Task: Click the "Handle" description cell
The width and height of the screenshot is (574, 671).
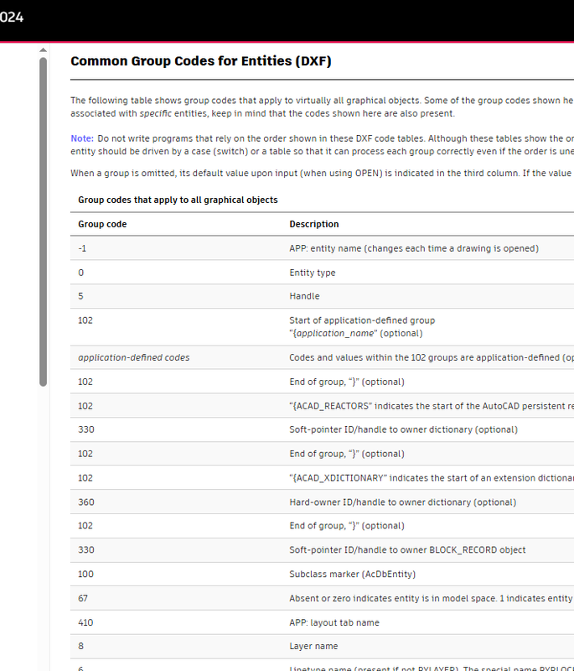Action: click(304, 296)
